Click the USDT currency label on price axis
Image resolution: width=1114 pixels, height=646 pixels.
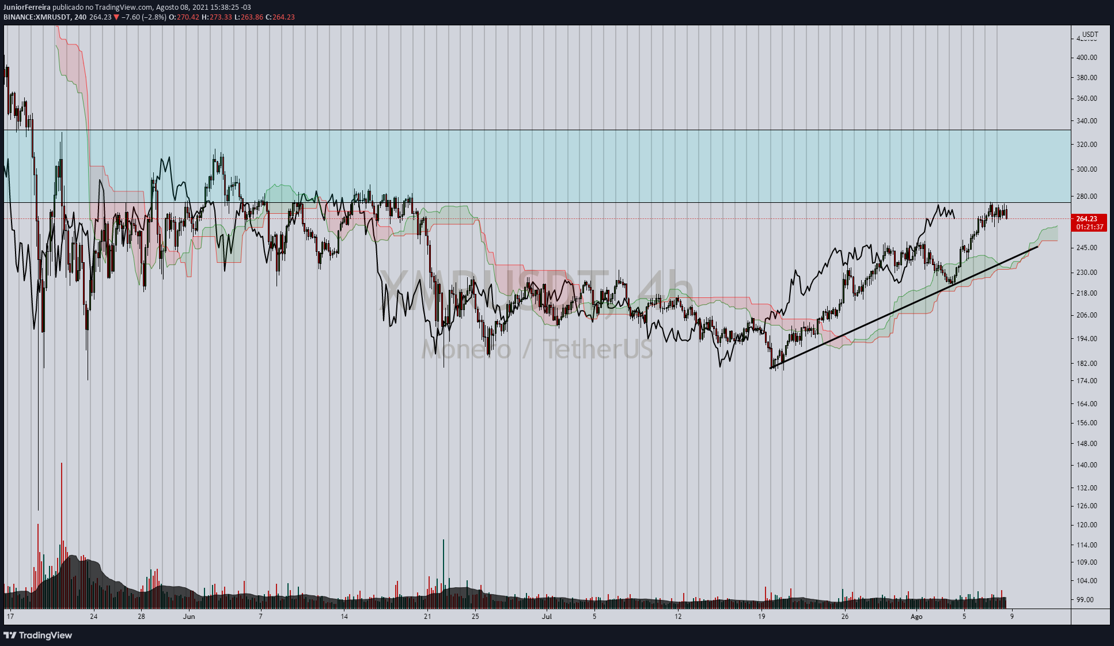[1090, 35]
